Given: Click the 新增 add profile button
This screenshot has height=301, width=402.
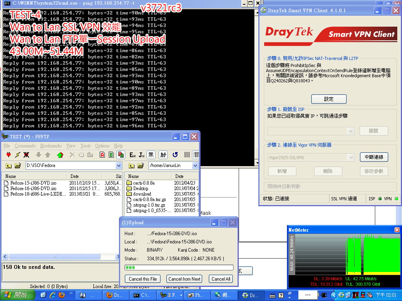Looking at the screenshot, I should pyautogui.click(x=282, y=171).
